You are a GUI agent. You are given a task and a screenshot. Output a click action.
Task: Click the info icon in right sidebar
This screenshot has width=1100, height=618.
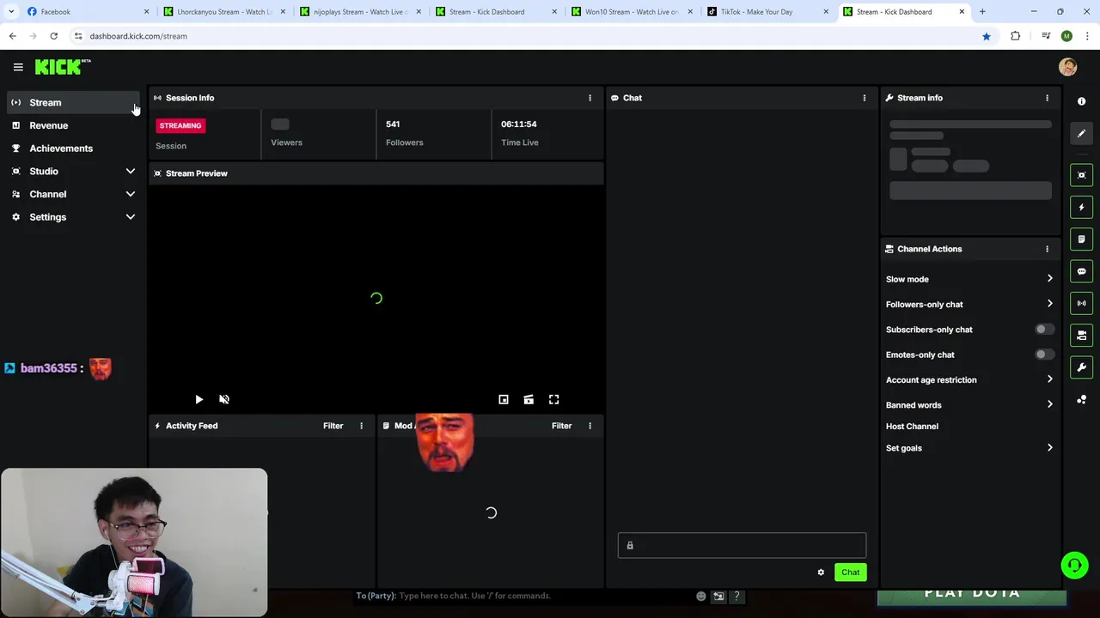point(1081,101)
